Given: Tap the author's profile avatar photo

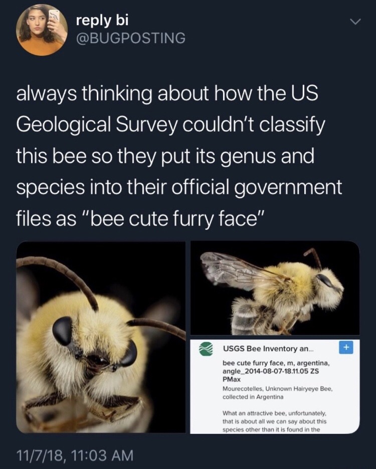Looking at the screenshot, I should (42, 29).
